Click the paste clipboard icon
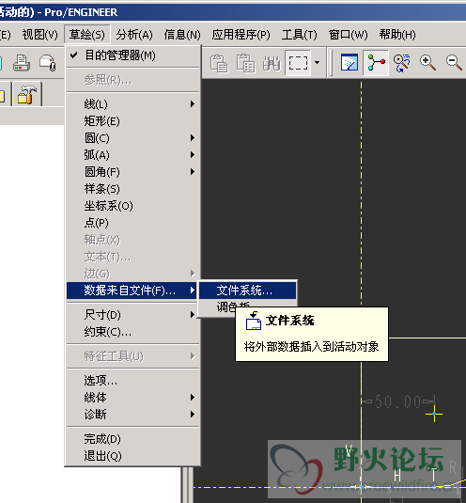466x503 pixels. click(x=219, y=63)
